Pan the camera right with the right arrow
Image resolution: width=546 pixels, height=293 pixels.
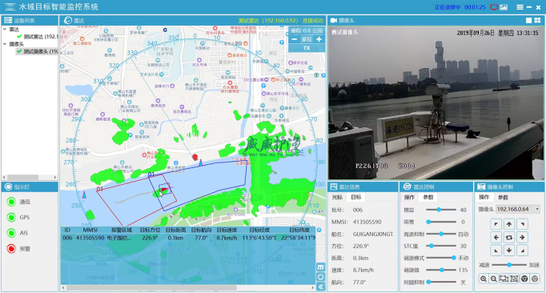522,238
